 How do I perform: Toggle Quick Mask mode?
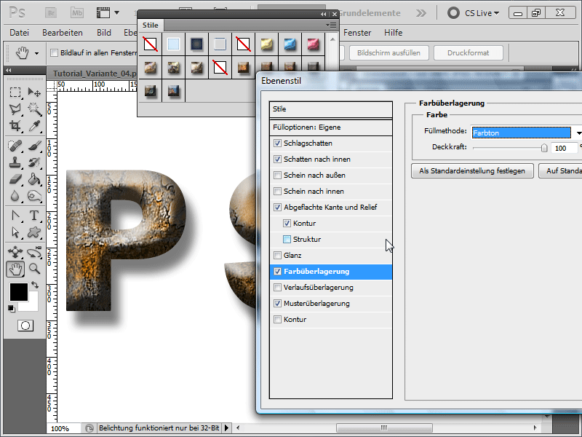click(x=25, y=326)
